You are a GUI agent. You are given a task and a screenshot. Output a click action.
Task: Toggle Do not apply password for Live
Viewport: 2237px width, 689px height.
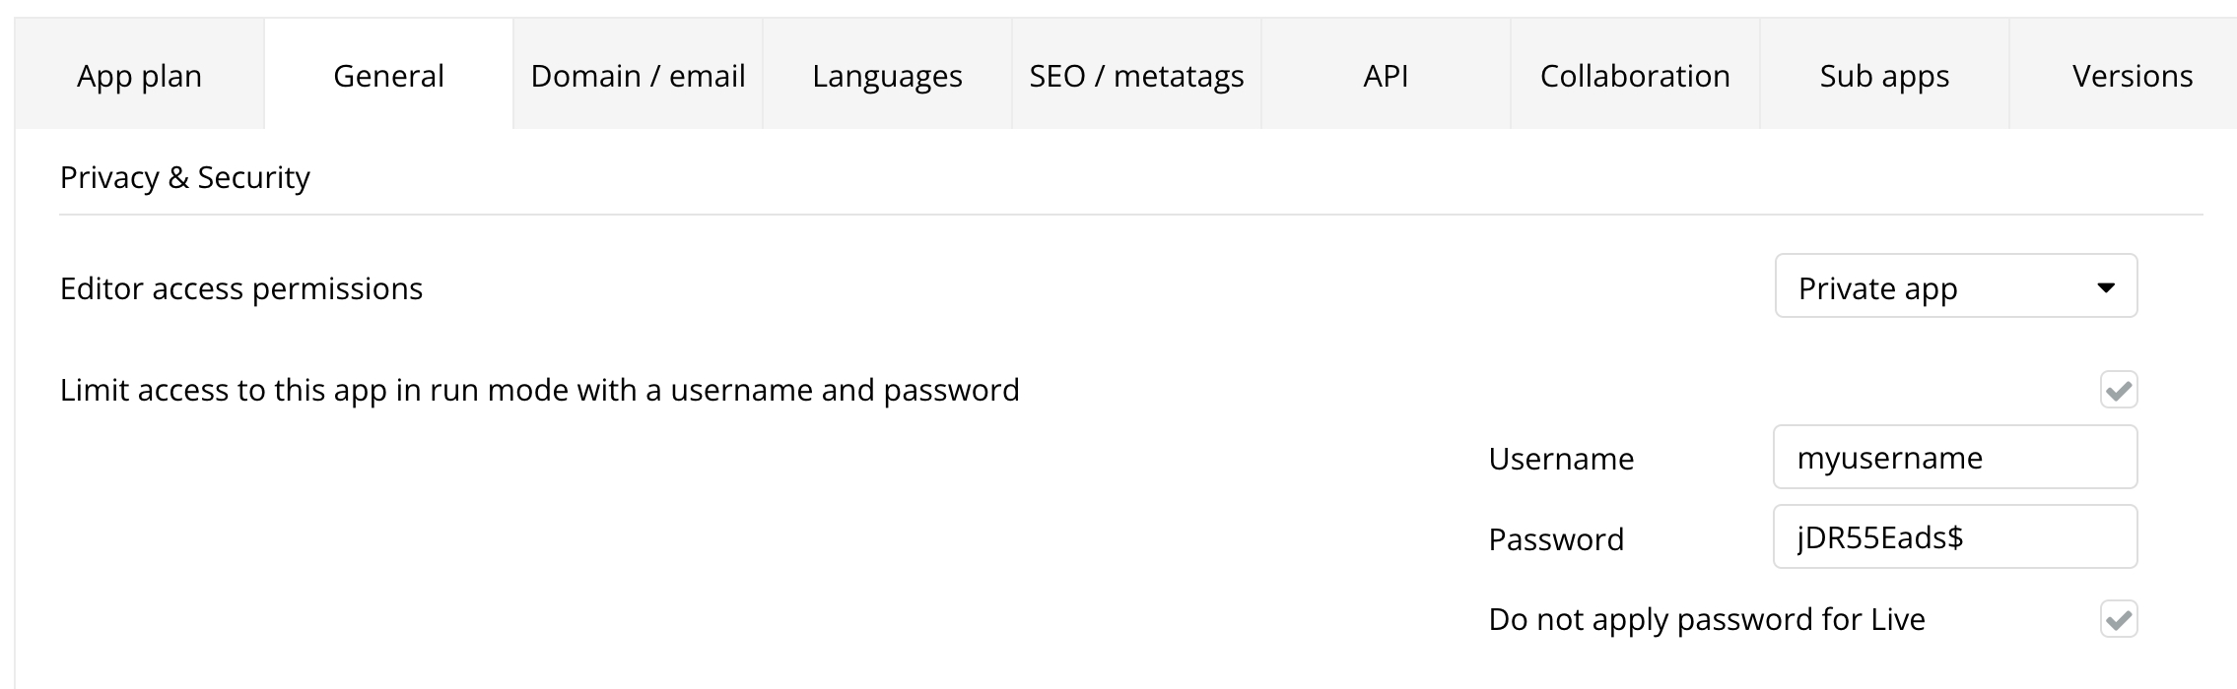coord(2118,619)
